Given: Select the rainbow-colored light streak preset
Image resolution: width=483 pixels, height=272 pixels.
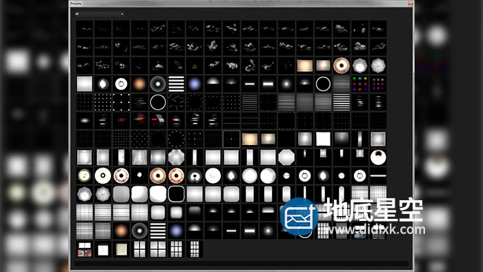Looking at the screenshot, I should click(139, 120).
